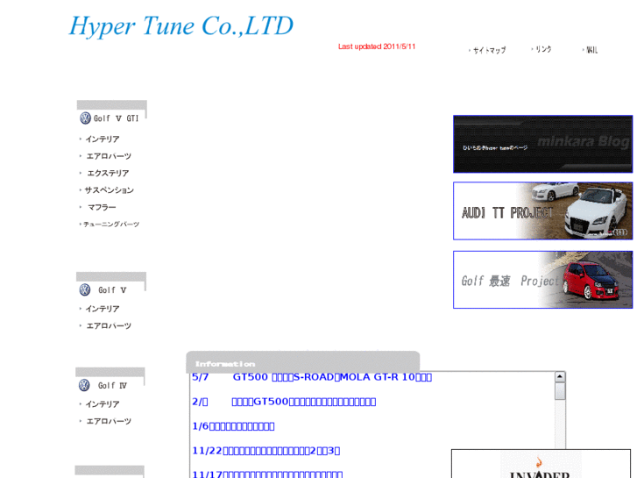Click the VW logo beside Golf V

[x=84, y=289]
